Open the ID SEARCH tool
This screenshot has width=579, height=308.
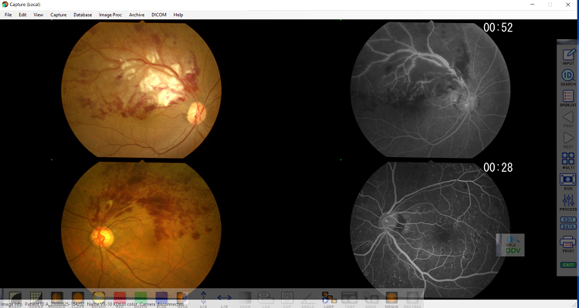568,77
